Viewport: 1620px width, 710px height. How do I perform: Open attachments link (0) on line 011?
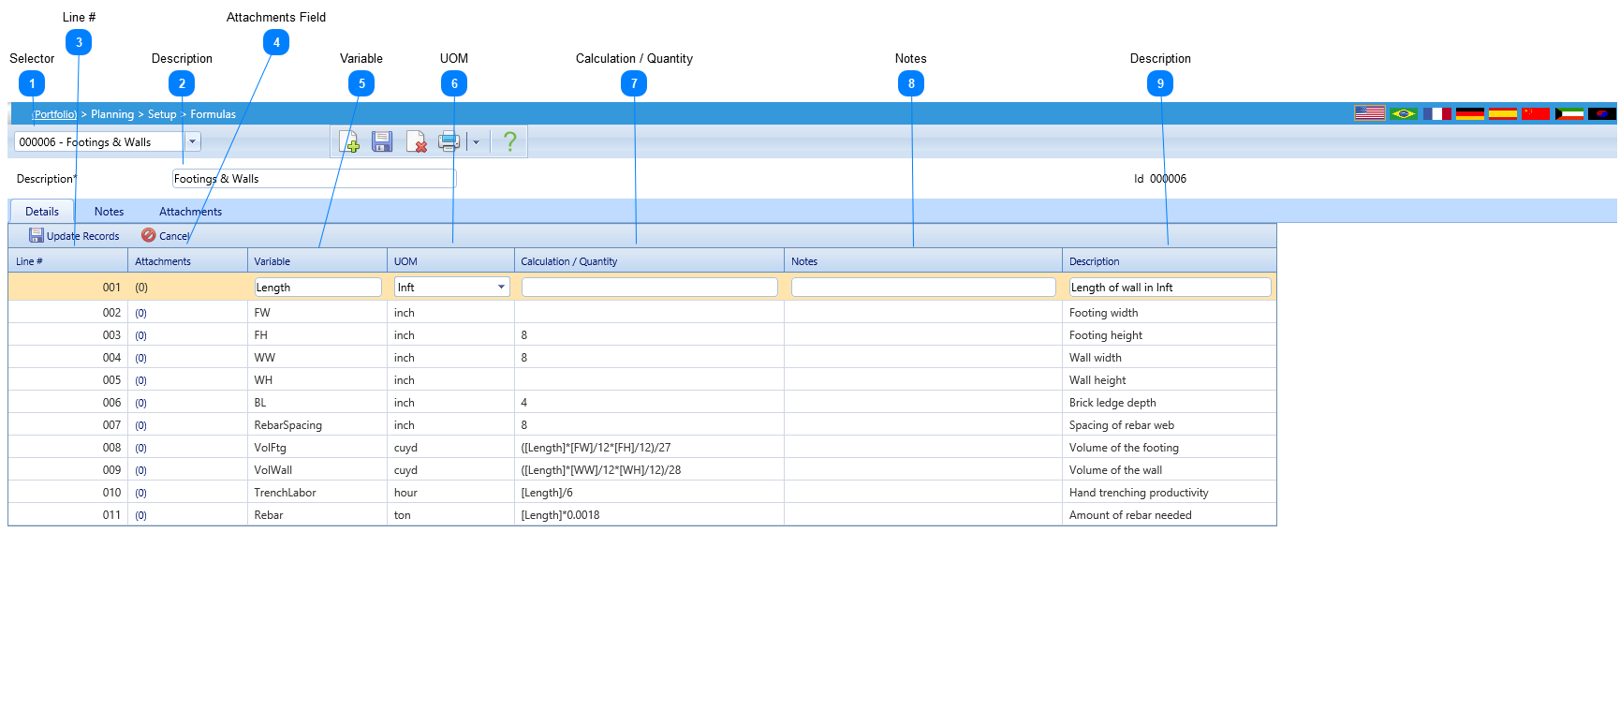point(141,515)
